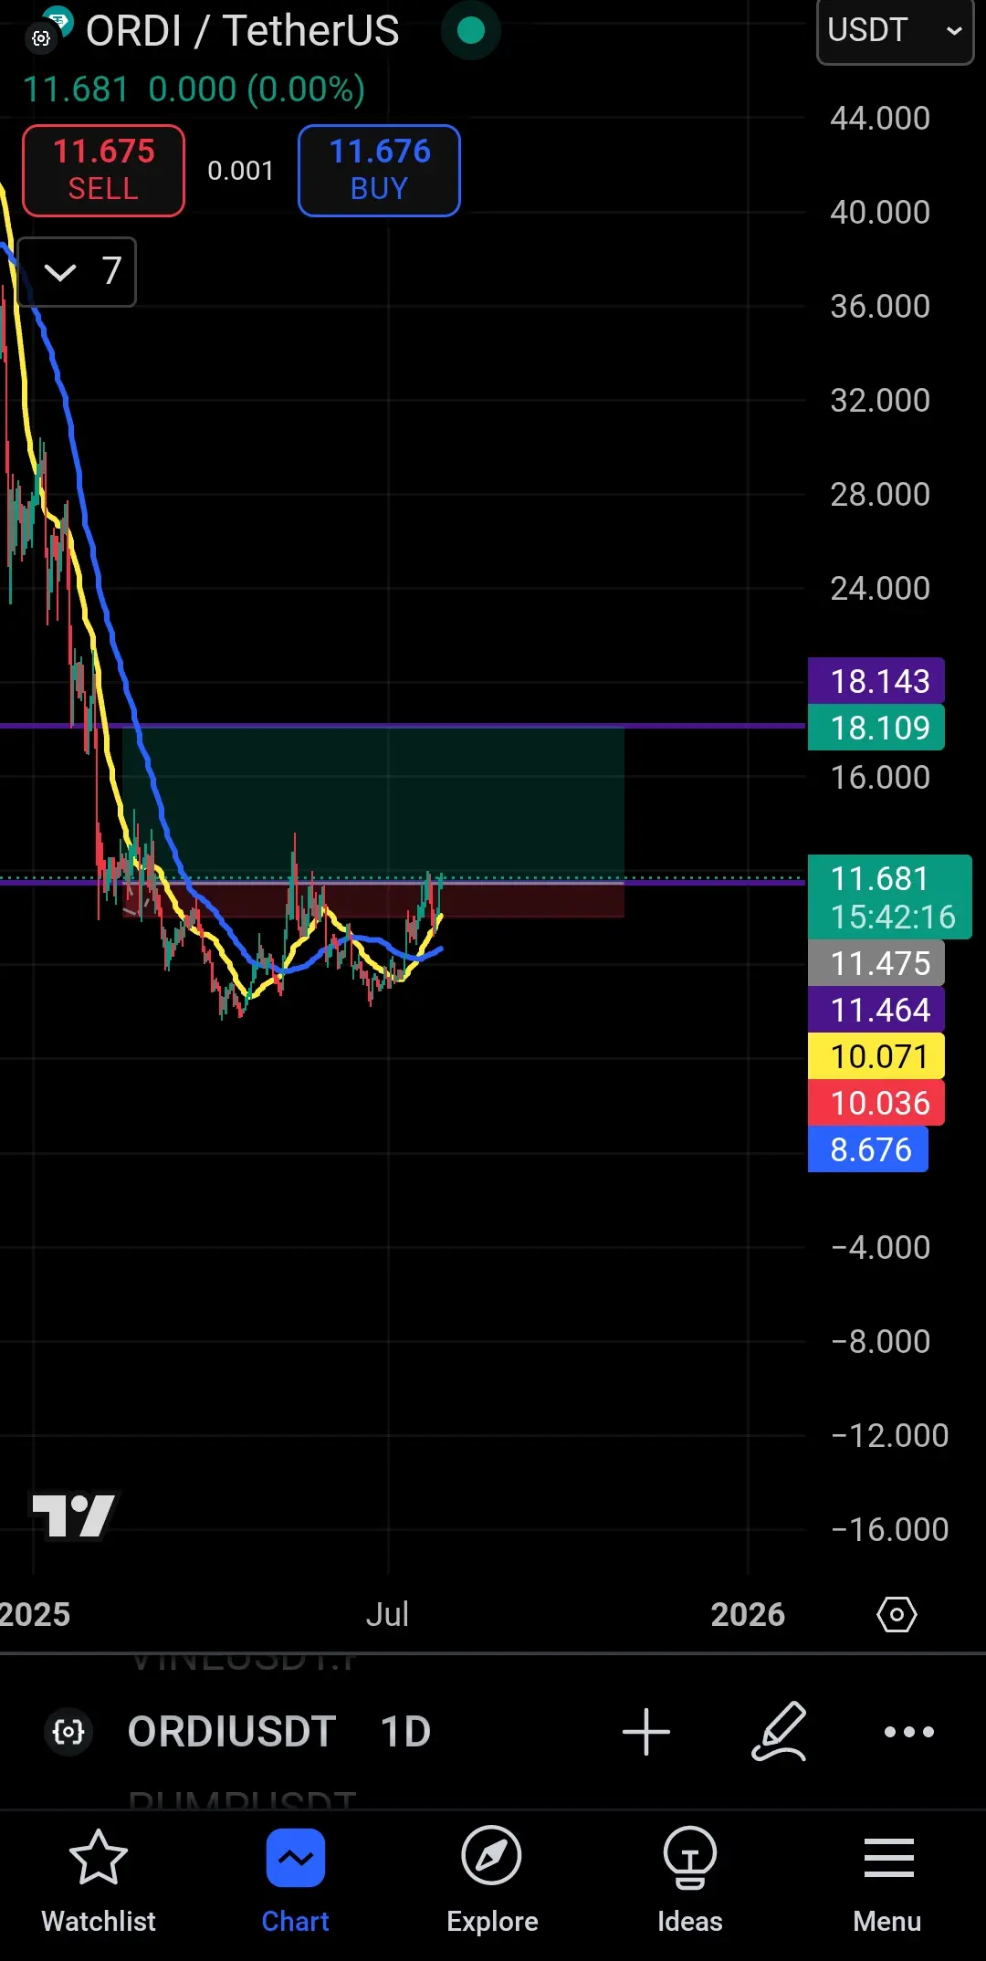Viewport: 986px width, 1961px height.
Task: Tap the 11.676 BUY button
Action: (x=379, y=170)
